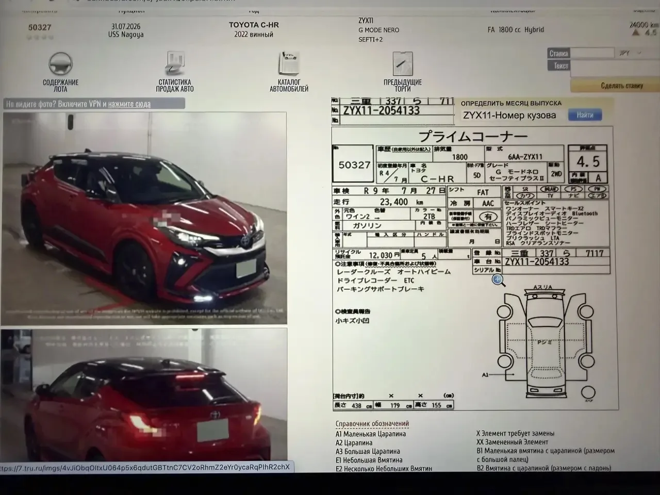Image resolution: width=660 pixels, height=495 pixels.
Task: Select lot number 50327 in the header
Action: tap(40, 27)
